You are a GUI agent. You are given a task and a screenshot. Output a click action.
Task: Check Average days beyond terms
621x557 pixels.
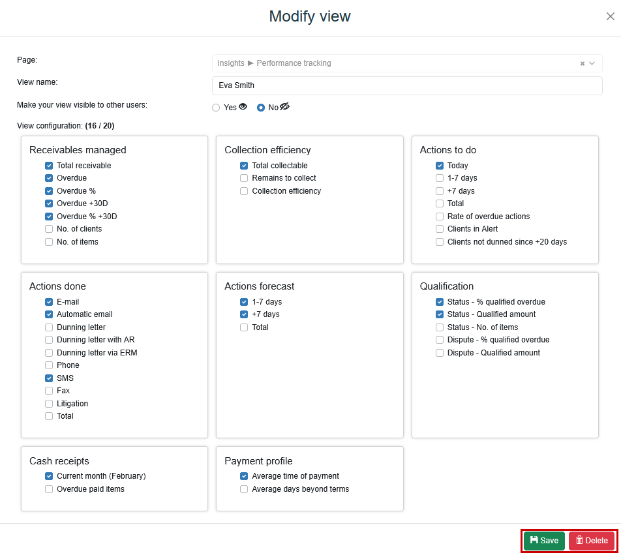244,489
